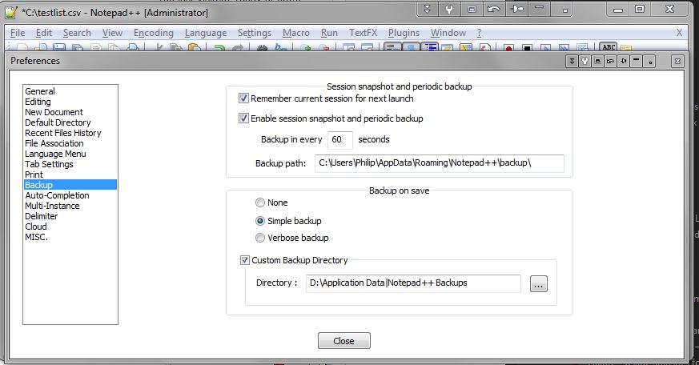Click the Paste clipboard toolbar icon
This screenshot has height=365, width=699.
pyautogui.click(x=194, y=46)
